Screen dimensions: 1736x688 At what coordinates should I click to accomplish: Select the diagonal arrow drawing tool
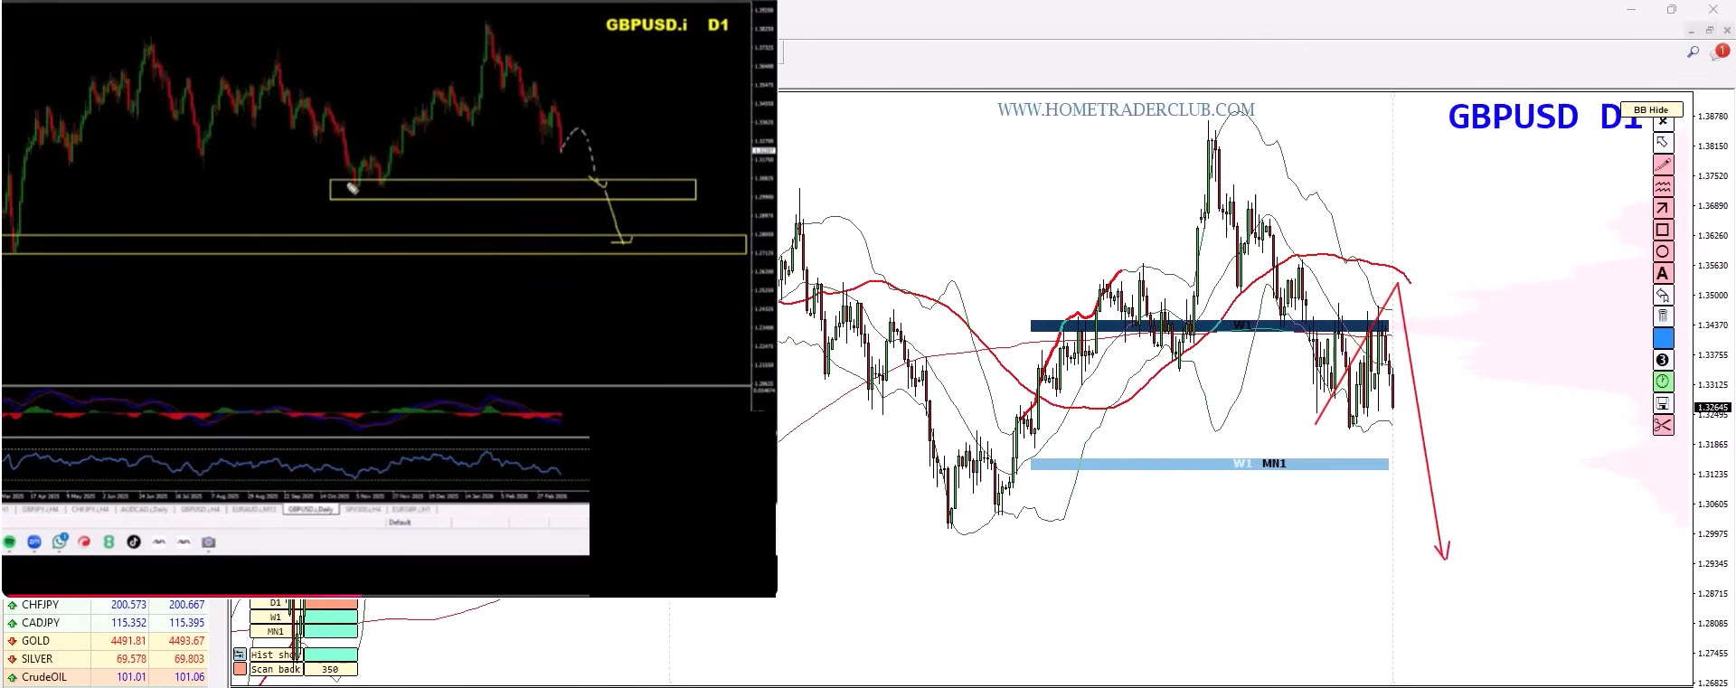(1663, 208)
